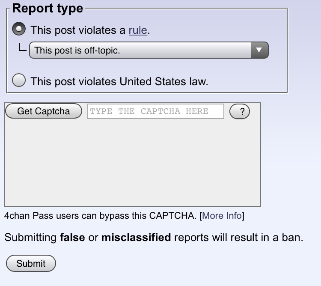Click the empty captcha image area
Screen dimensions: 321x286
[133, 163]
